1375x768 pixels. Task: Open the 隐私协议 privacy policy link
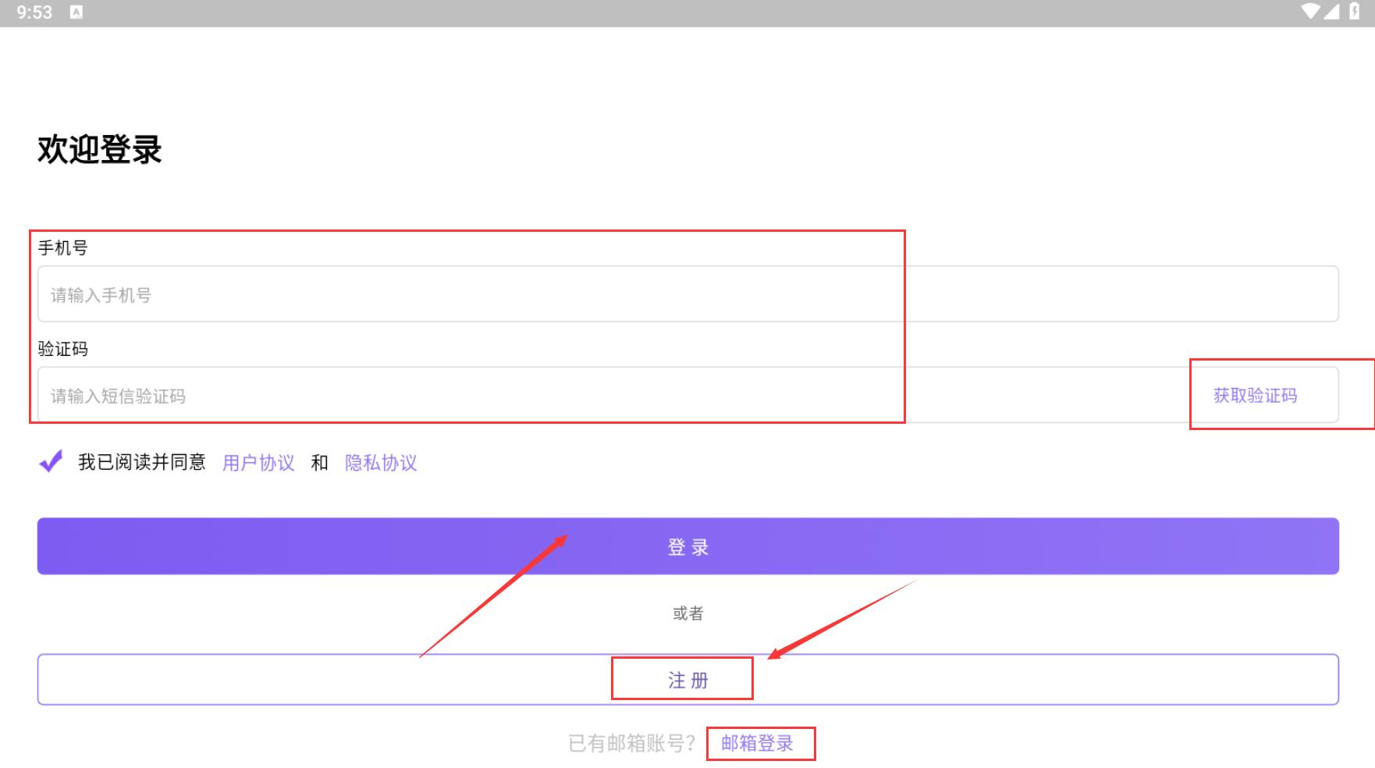[381, 463]
